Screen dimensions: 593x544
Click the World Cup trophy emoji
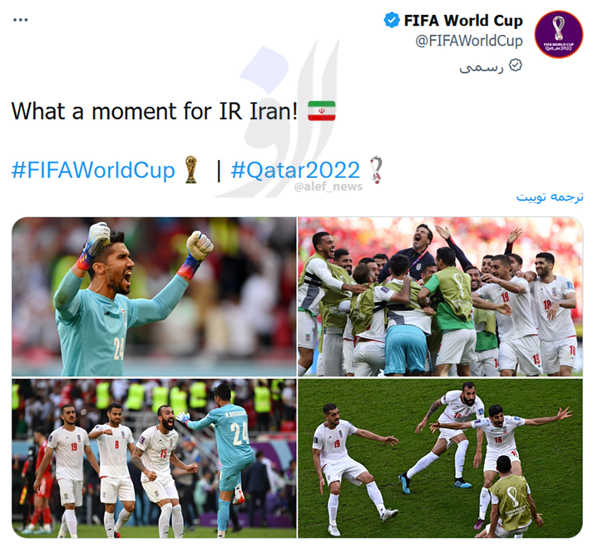[x=191, y=170]
